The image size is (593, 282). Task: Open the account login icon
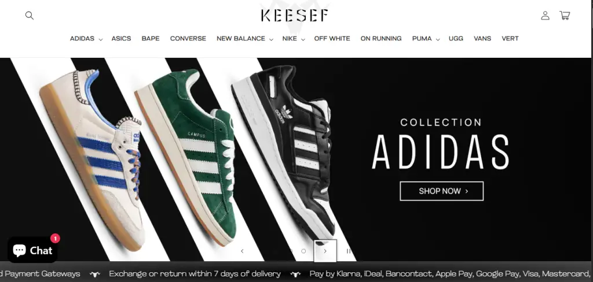(545, 16)
